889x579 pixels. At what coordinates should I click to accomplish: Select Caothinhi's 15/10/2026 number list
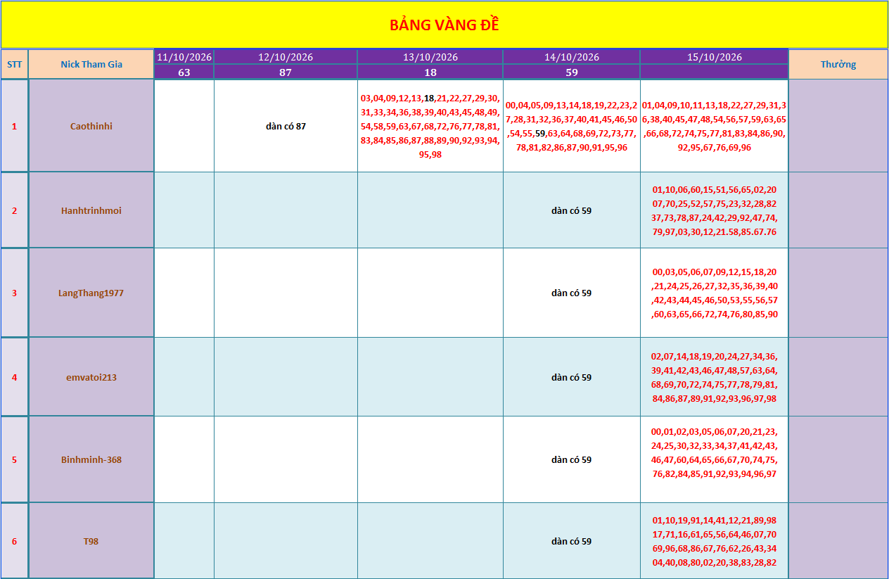tap(715, 126)
